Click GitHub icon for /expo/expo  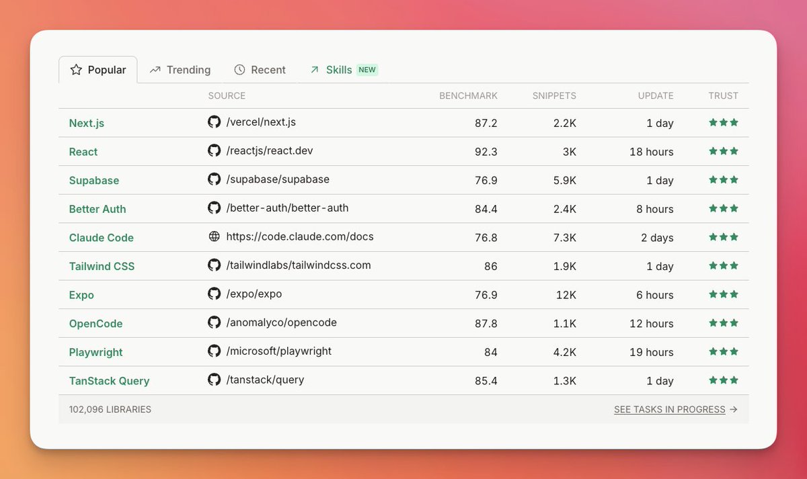(214, 294)
